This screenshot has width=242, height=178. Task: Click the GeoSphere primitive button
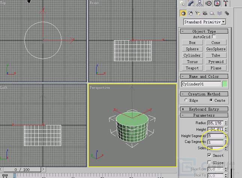click(216, 49)
